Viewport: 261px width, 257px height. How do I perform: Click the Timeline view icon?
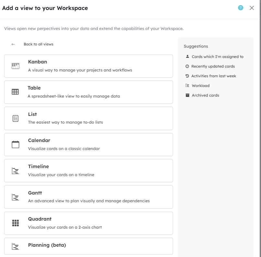(15, 171)
